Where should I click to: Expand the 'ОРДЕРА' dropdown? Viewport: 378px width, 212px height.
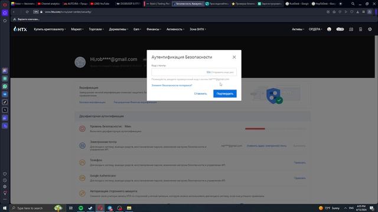[315, 29]
